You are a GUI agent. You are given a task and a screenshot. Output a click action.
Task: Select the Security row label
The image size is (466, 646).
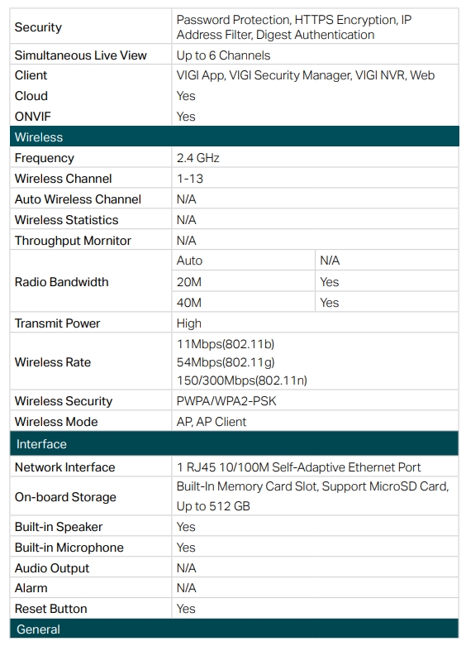38,27
